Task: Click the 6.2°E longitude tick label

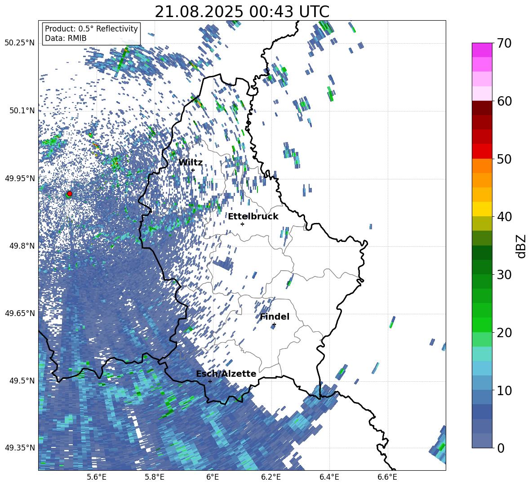Action: coord(271,477)
